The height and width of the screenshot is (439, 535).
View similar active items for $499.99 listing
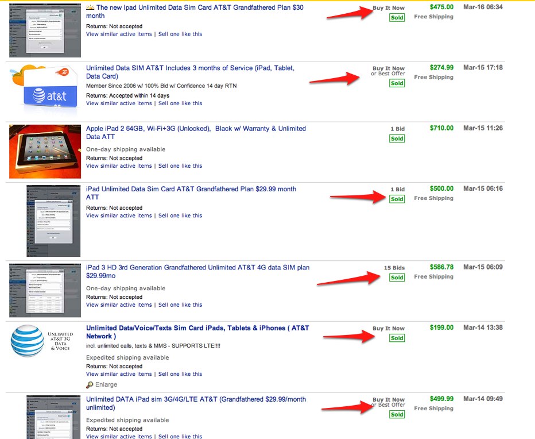click(119, 436)
